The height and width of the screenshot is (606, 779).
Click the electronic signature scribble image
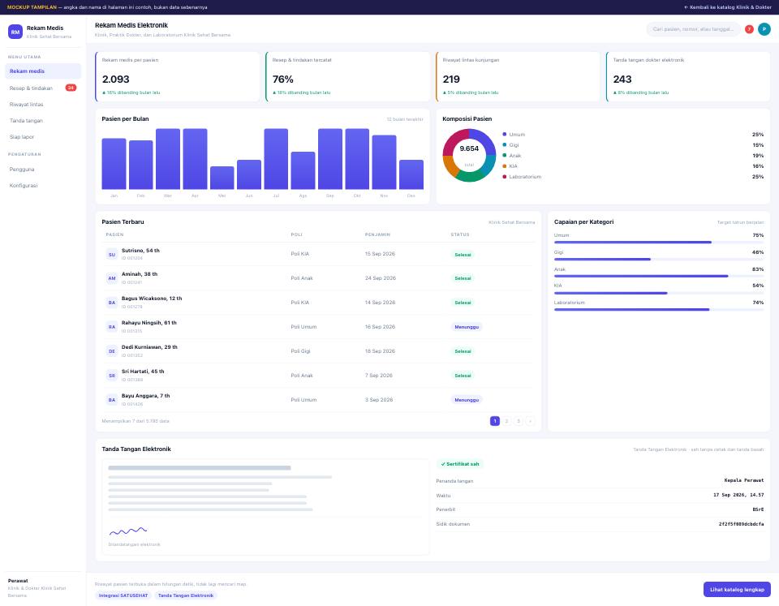[128, 531]
